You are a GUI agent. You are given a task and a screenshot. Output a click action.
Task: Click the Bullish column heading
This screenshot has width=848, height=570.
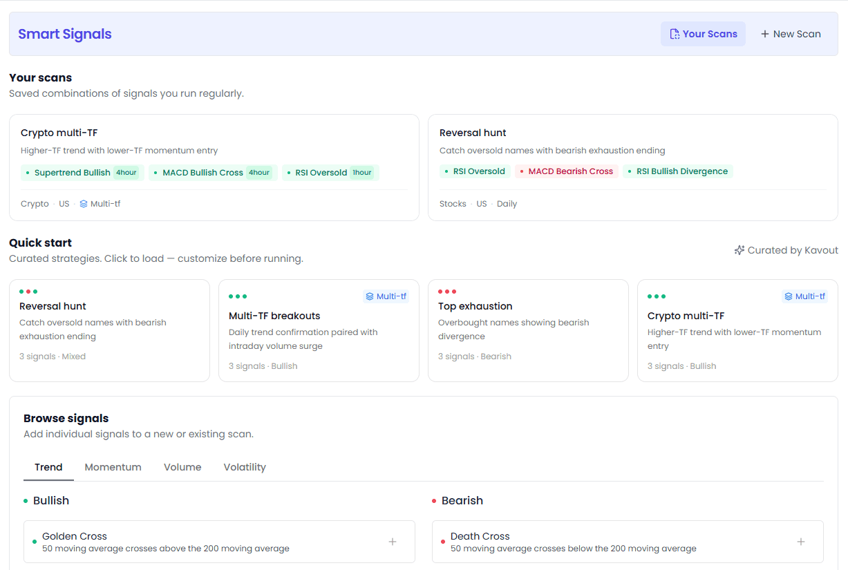[51, 500]
